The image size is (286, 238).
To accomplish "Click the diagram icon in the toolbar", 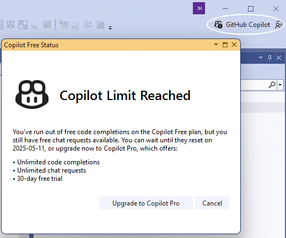I will tap(10, 24).
